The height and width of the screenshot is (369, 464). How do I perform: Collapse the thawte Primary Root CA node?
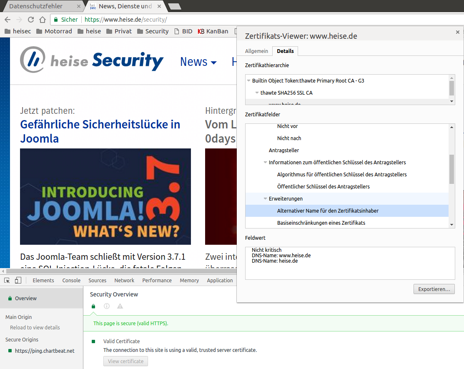pyautogui.click(x=248, y=80)
